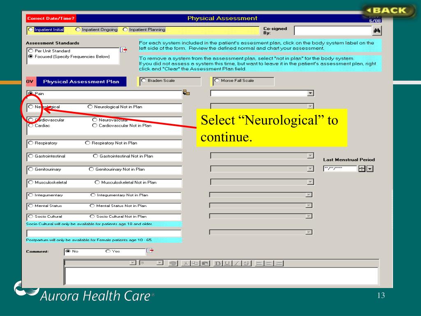Set Comment to Yes

tap(108, 251)
